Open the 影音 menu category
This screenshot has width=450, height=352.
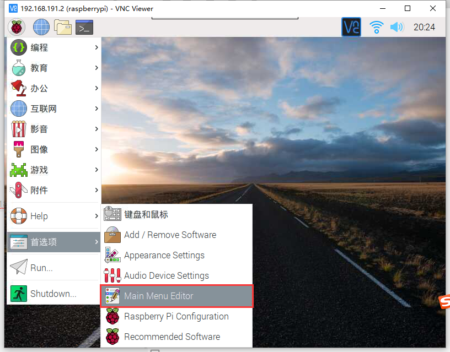(x=53, y=129)
